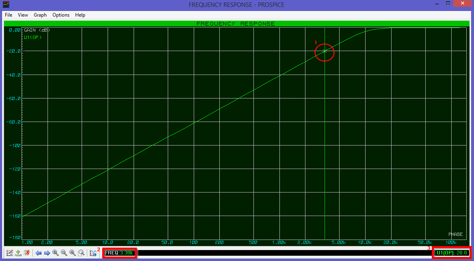474x261 pixels.
Task: Open the Graph menu
Action: click(x=40, y=15)
